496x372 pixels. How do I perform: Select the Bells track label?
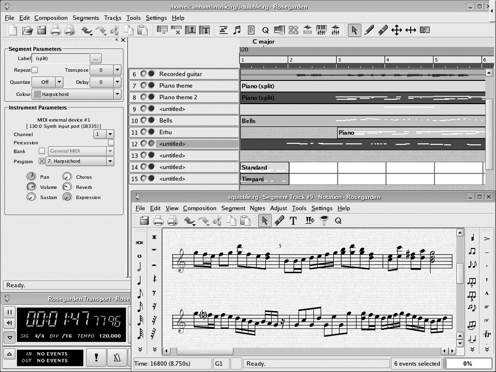[x=166, y=121]
